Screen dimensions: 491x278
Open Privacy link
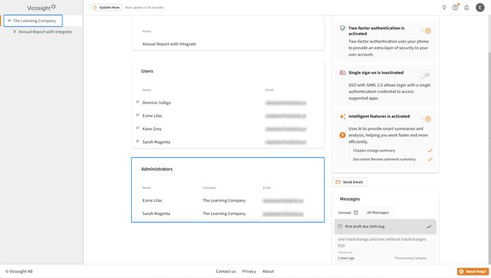pos(249,271)
